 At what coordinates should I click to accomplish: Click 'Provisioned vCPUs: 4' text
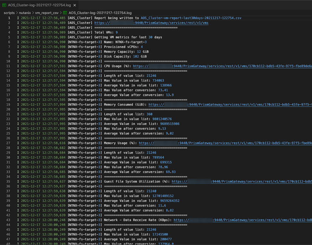coord(123,47)
